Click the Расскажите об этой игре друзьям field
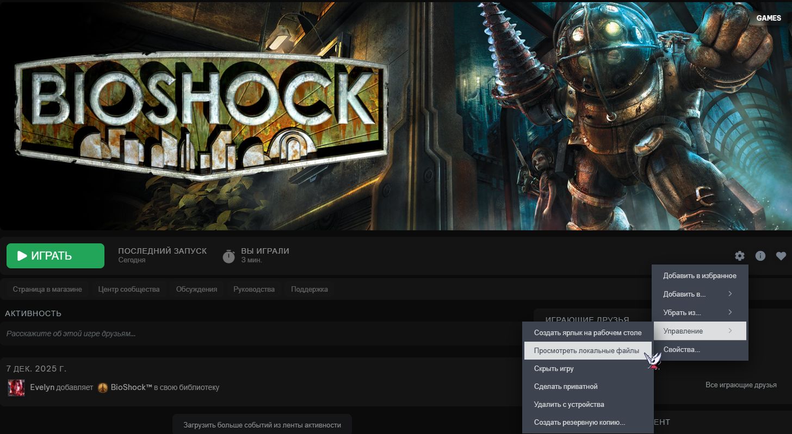Screen dimensions: 792x434 click(x=261, y=334)
